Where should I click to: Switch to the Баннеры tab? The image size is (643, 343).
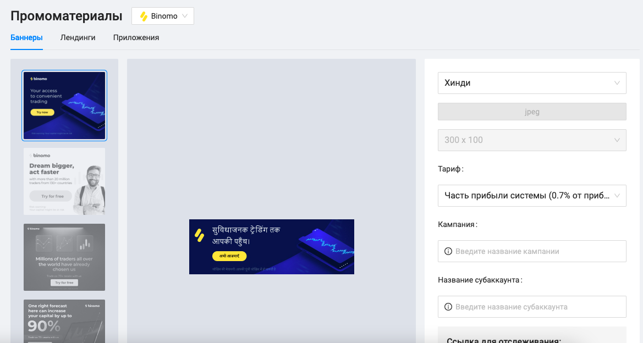26,38
